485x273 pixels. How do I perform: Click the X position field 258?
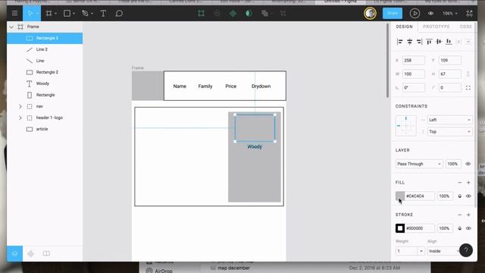click(x=414, y=61)
